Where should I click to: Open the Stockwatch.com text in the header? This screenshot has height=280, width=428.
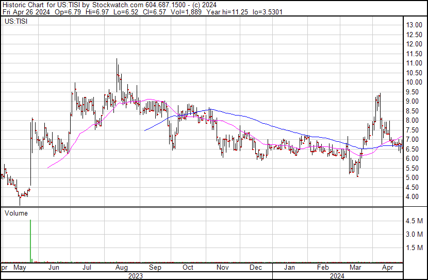coord(118,4)
